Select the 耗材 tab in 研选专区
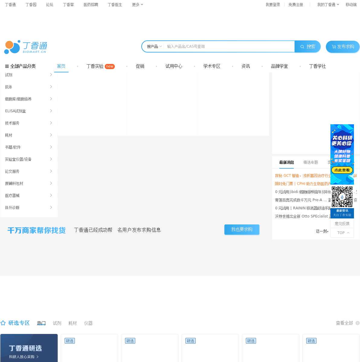360x362 pixels. (73, 323)
